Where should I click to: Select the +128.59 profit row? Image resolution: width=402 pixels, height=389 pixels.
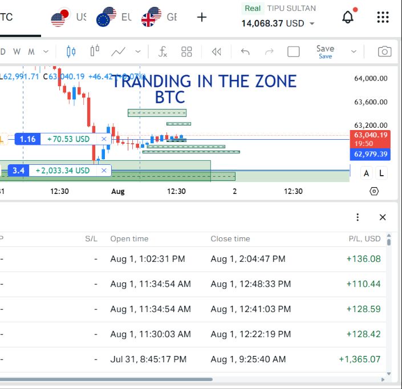tap(193, 309)
